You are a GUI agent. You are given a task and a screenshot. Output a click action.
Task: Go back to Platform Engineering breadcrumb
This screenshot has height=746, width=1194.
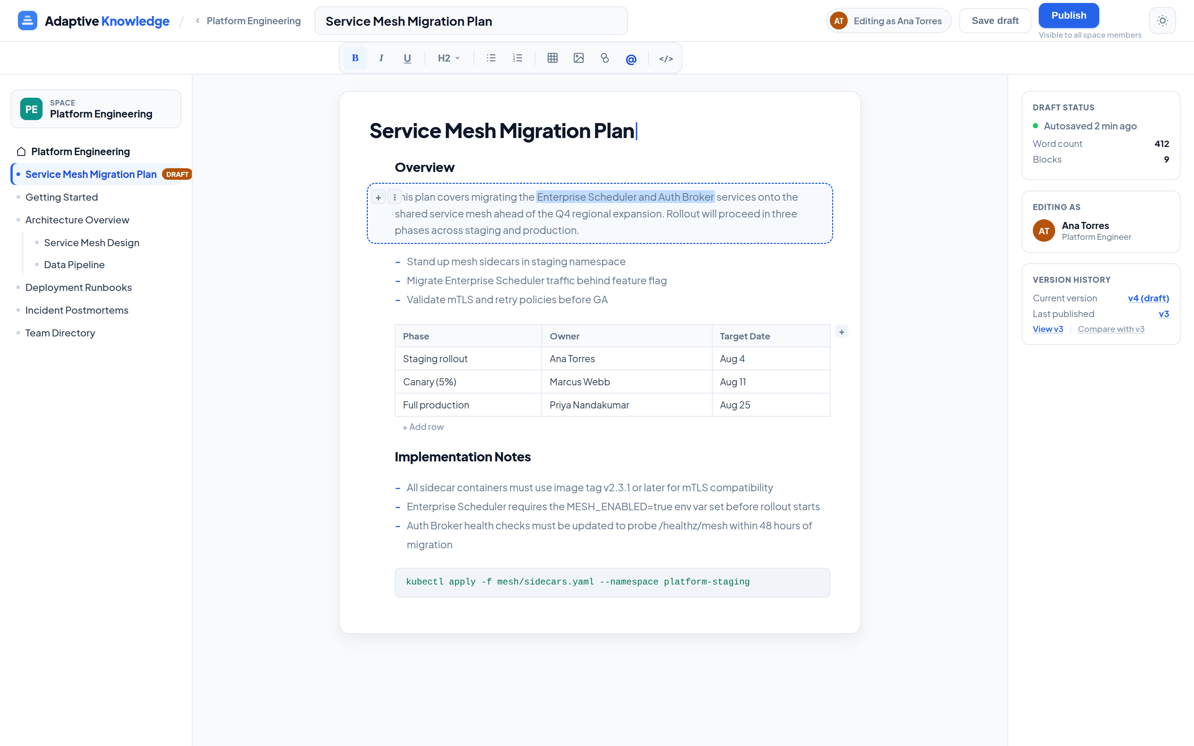coord(248,21)
